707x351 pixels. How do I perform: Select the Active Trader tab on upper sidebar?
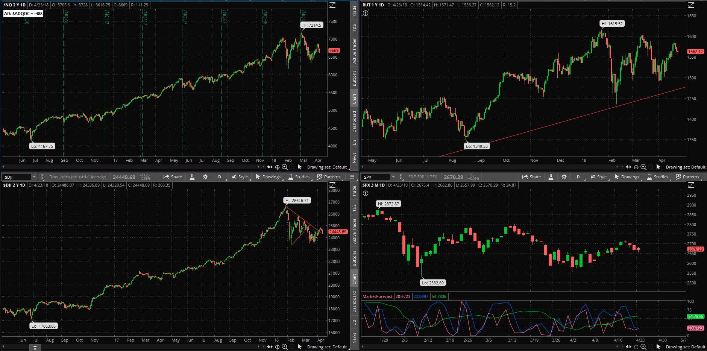pos(354,51)
